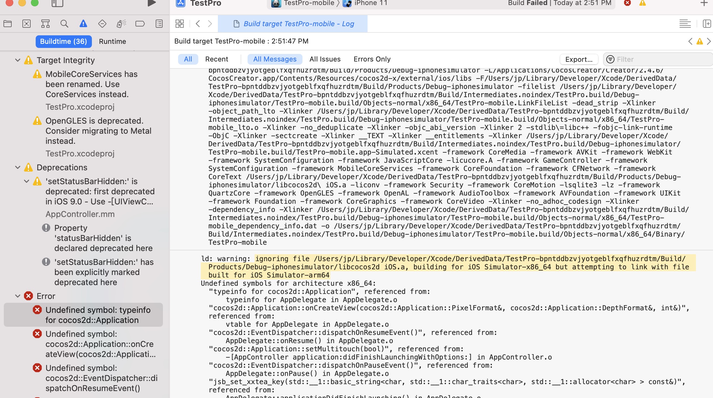This screenshot has width=713, height=398.
Task: Select the OpenGLES is deprecated warning
Action: pos(94,131)
